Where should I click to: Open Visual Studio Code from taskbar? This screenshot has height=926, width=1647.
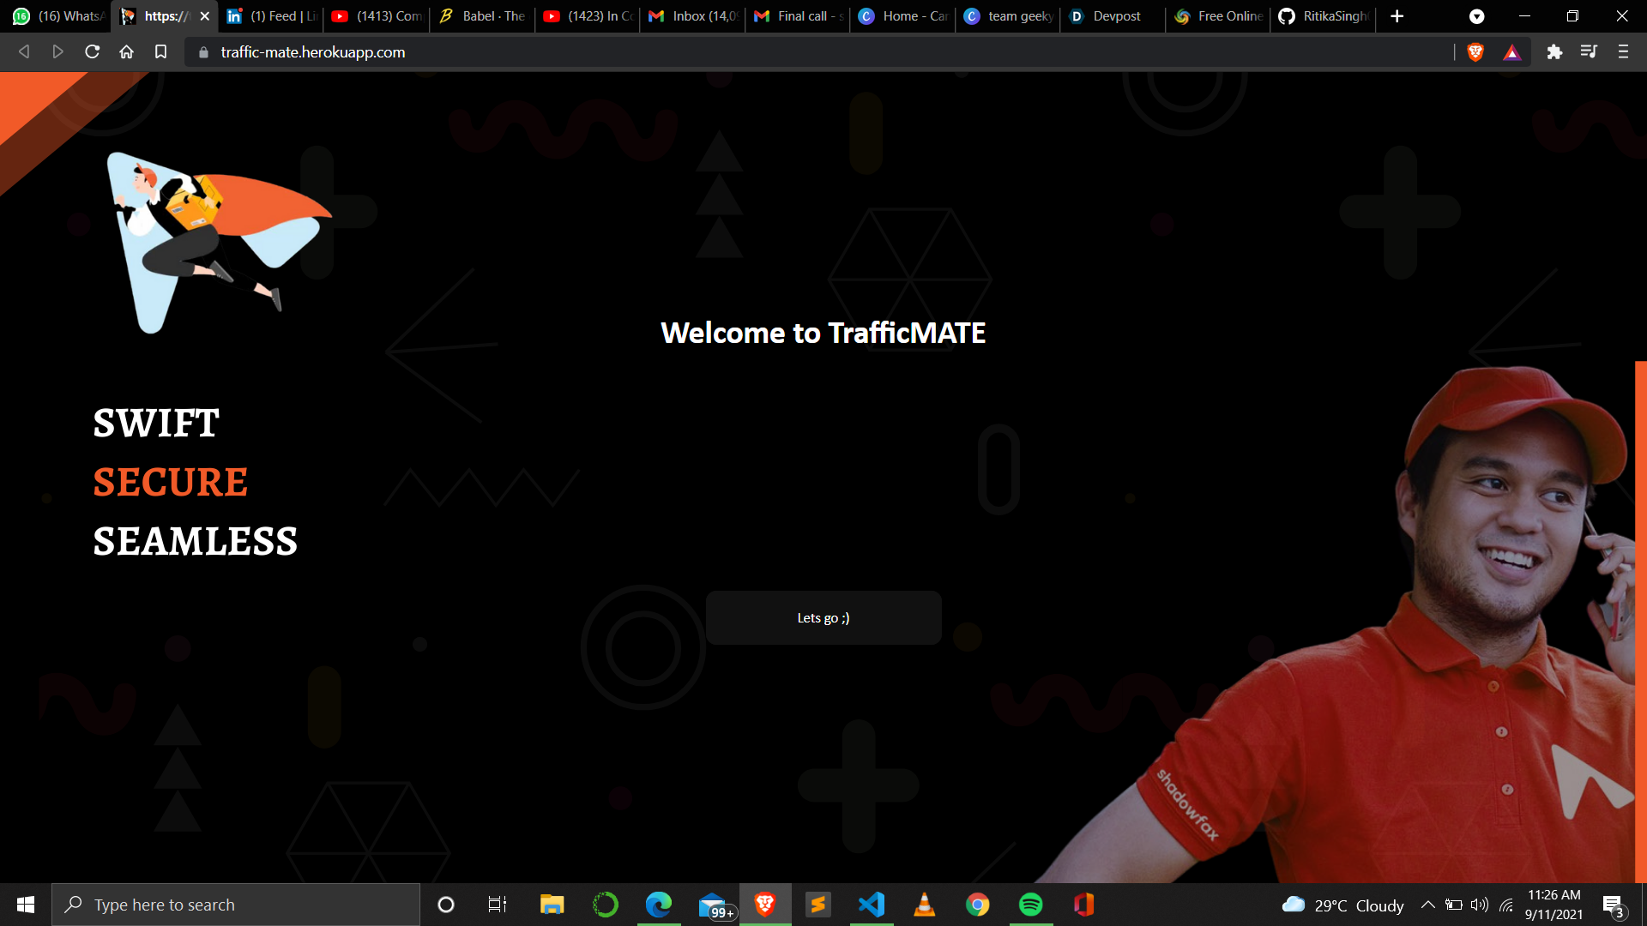[x=872, y=905]
